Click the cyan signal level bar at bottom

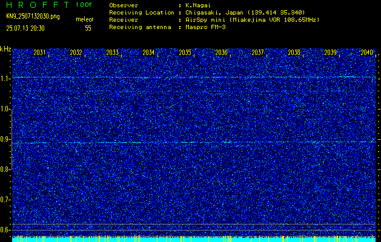point(194,240)
